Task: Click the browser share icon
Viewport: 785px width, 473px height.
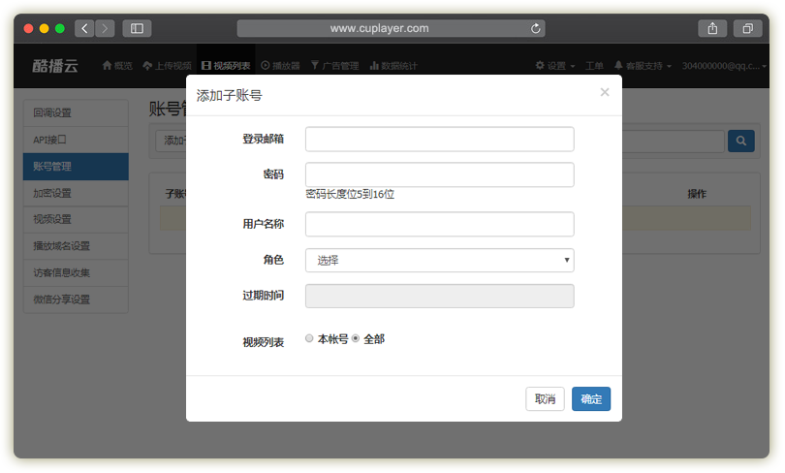Action: 712,28
